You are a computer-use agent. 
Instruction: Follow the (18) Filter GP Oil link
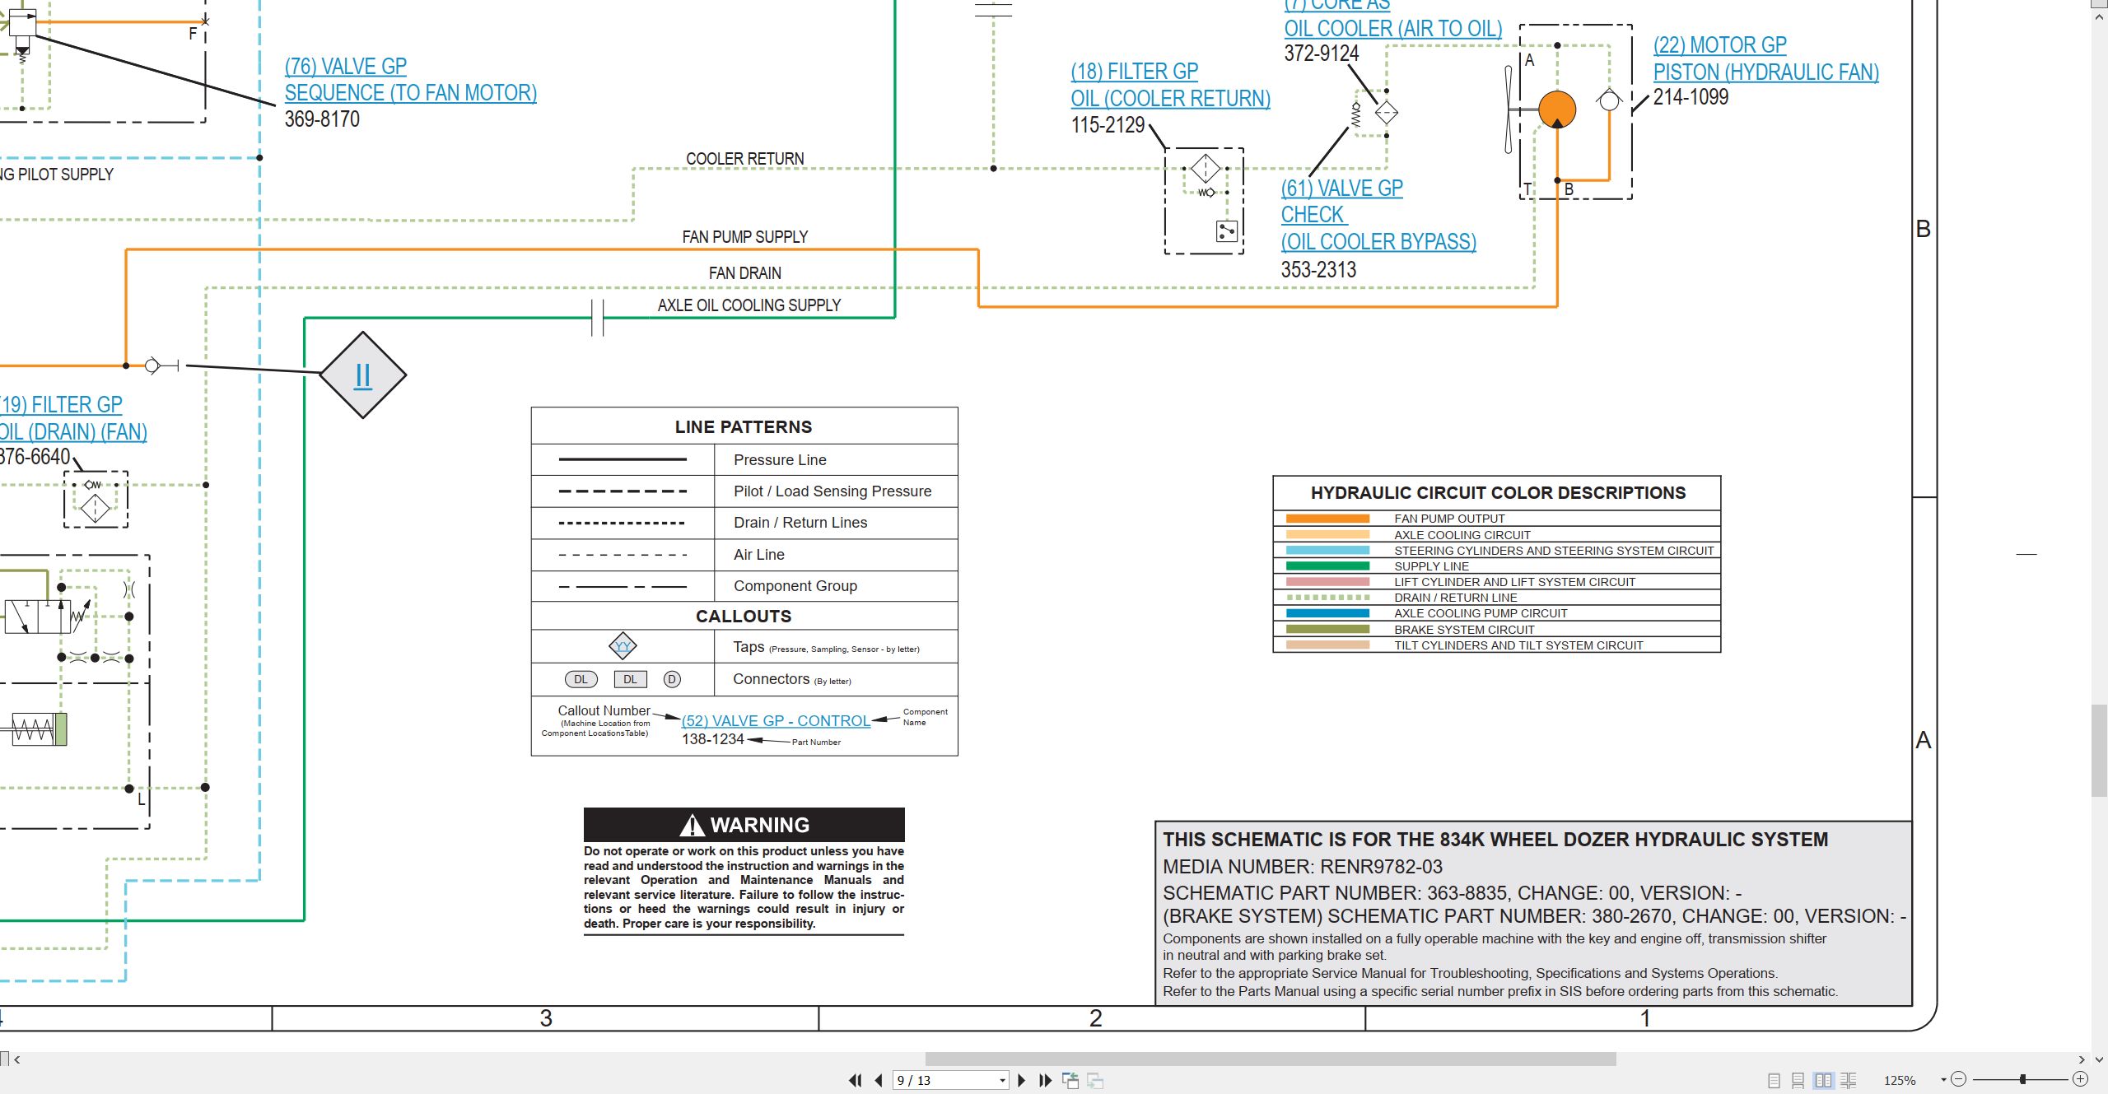coord(1170,85)
